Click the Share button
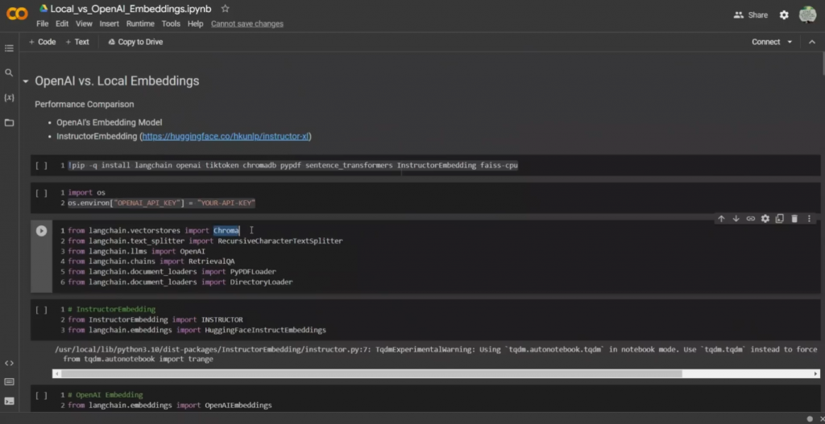Screen dimensions: 825x424 coord(751,15)
